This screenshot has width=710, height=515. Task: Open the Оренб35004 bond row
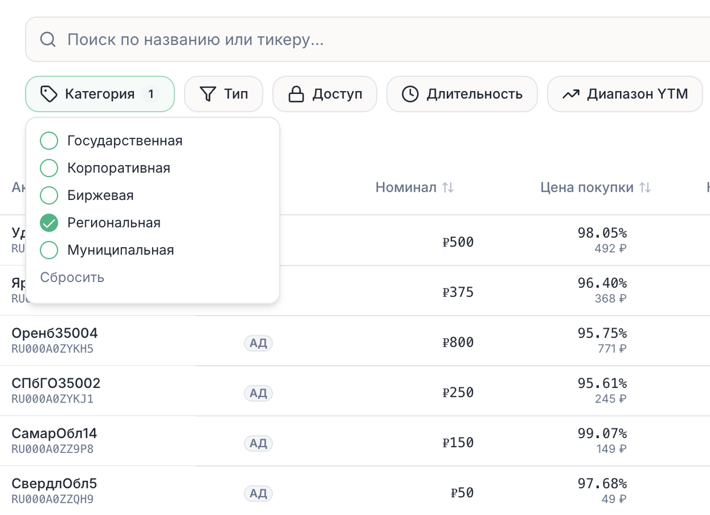(x=54, y=333)
